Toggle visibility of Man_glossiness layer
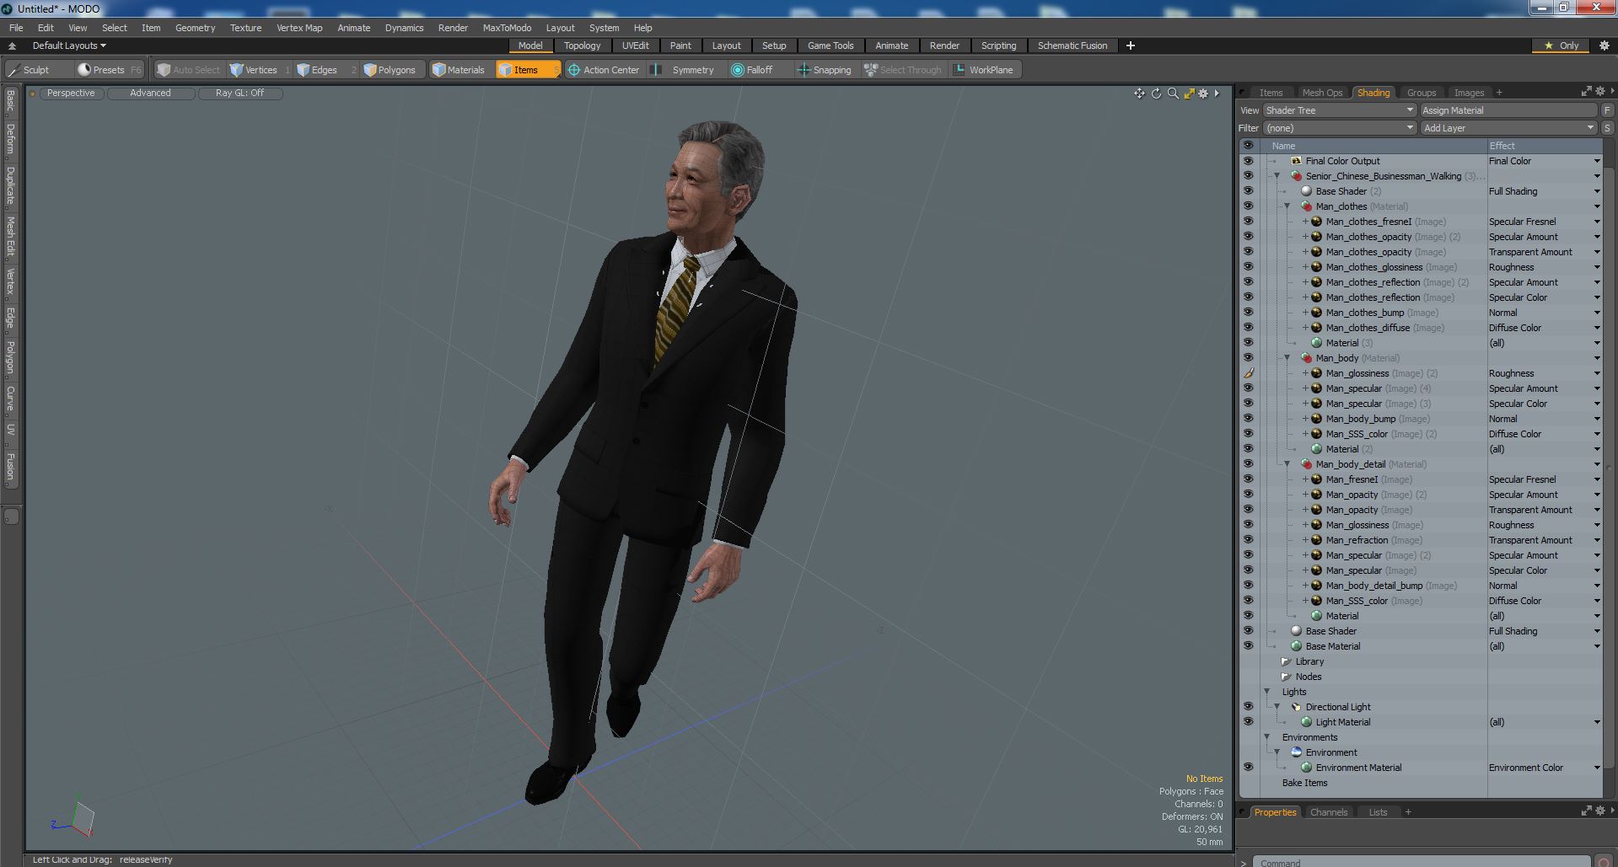This screenshot has width=1618, height=867. tap(1248, 373)
